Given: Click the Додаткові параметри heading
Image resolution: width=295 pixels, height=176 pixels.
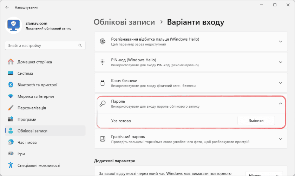Looking at the screenshot, I should pos(114,161).
